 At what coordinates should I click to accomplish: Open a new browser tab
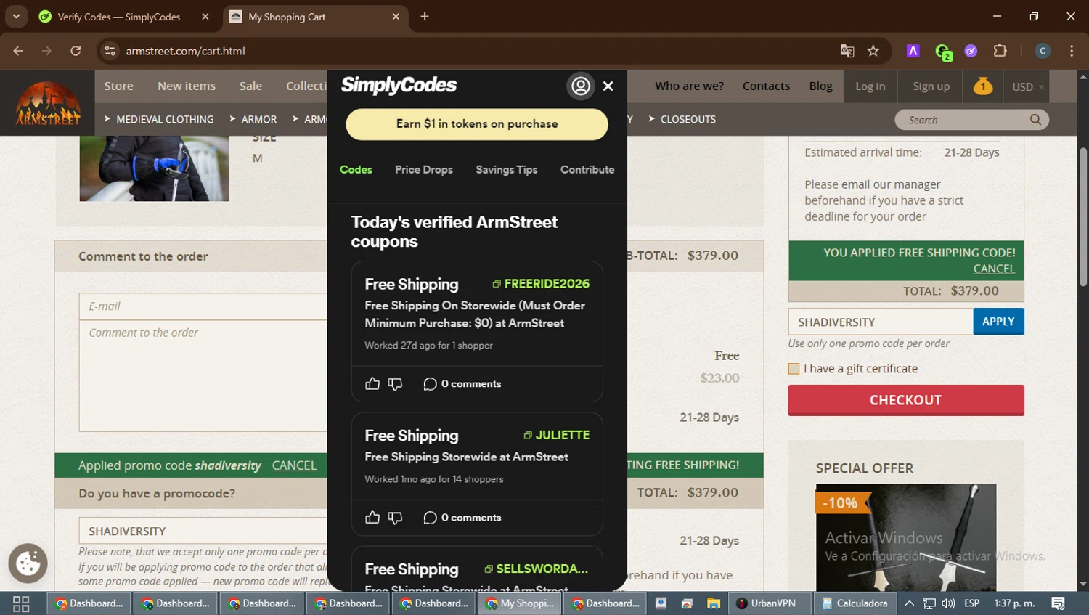pyautogui.click(x=425, y=17)
